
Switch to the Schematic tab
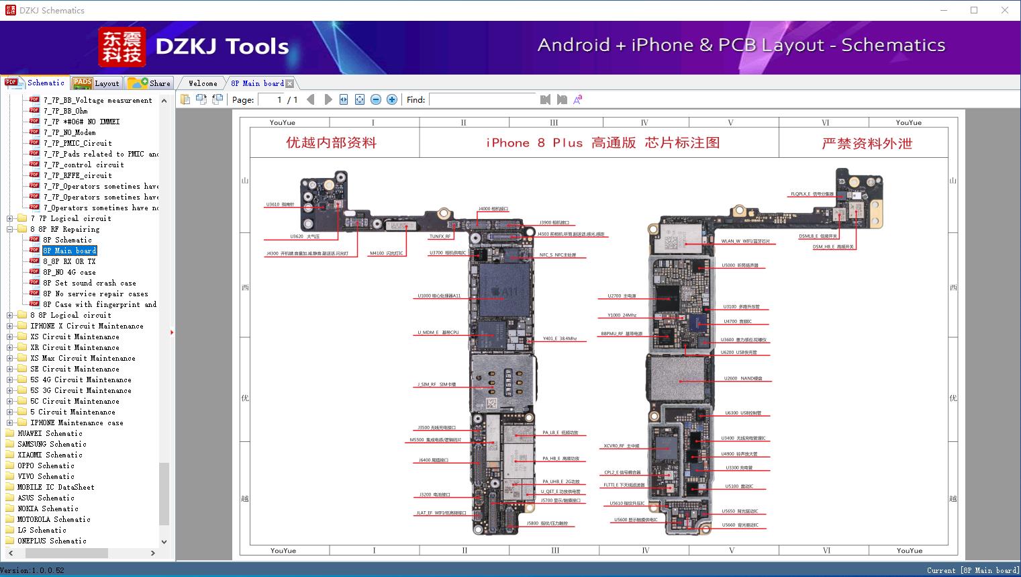pos(35,83)
